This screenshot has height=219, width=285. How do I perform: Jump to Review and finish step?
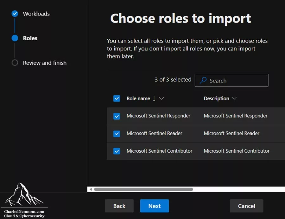45,63
